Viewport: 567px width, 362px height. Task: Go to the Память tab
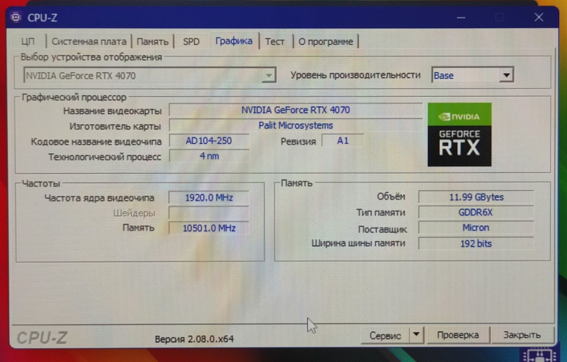[152, 42]
